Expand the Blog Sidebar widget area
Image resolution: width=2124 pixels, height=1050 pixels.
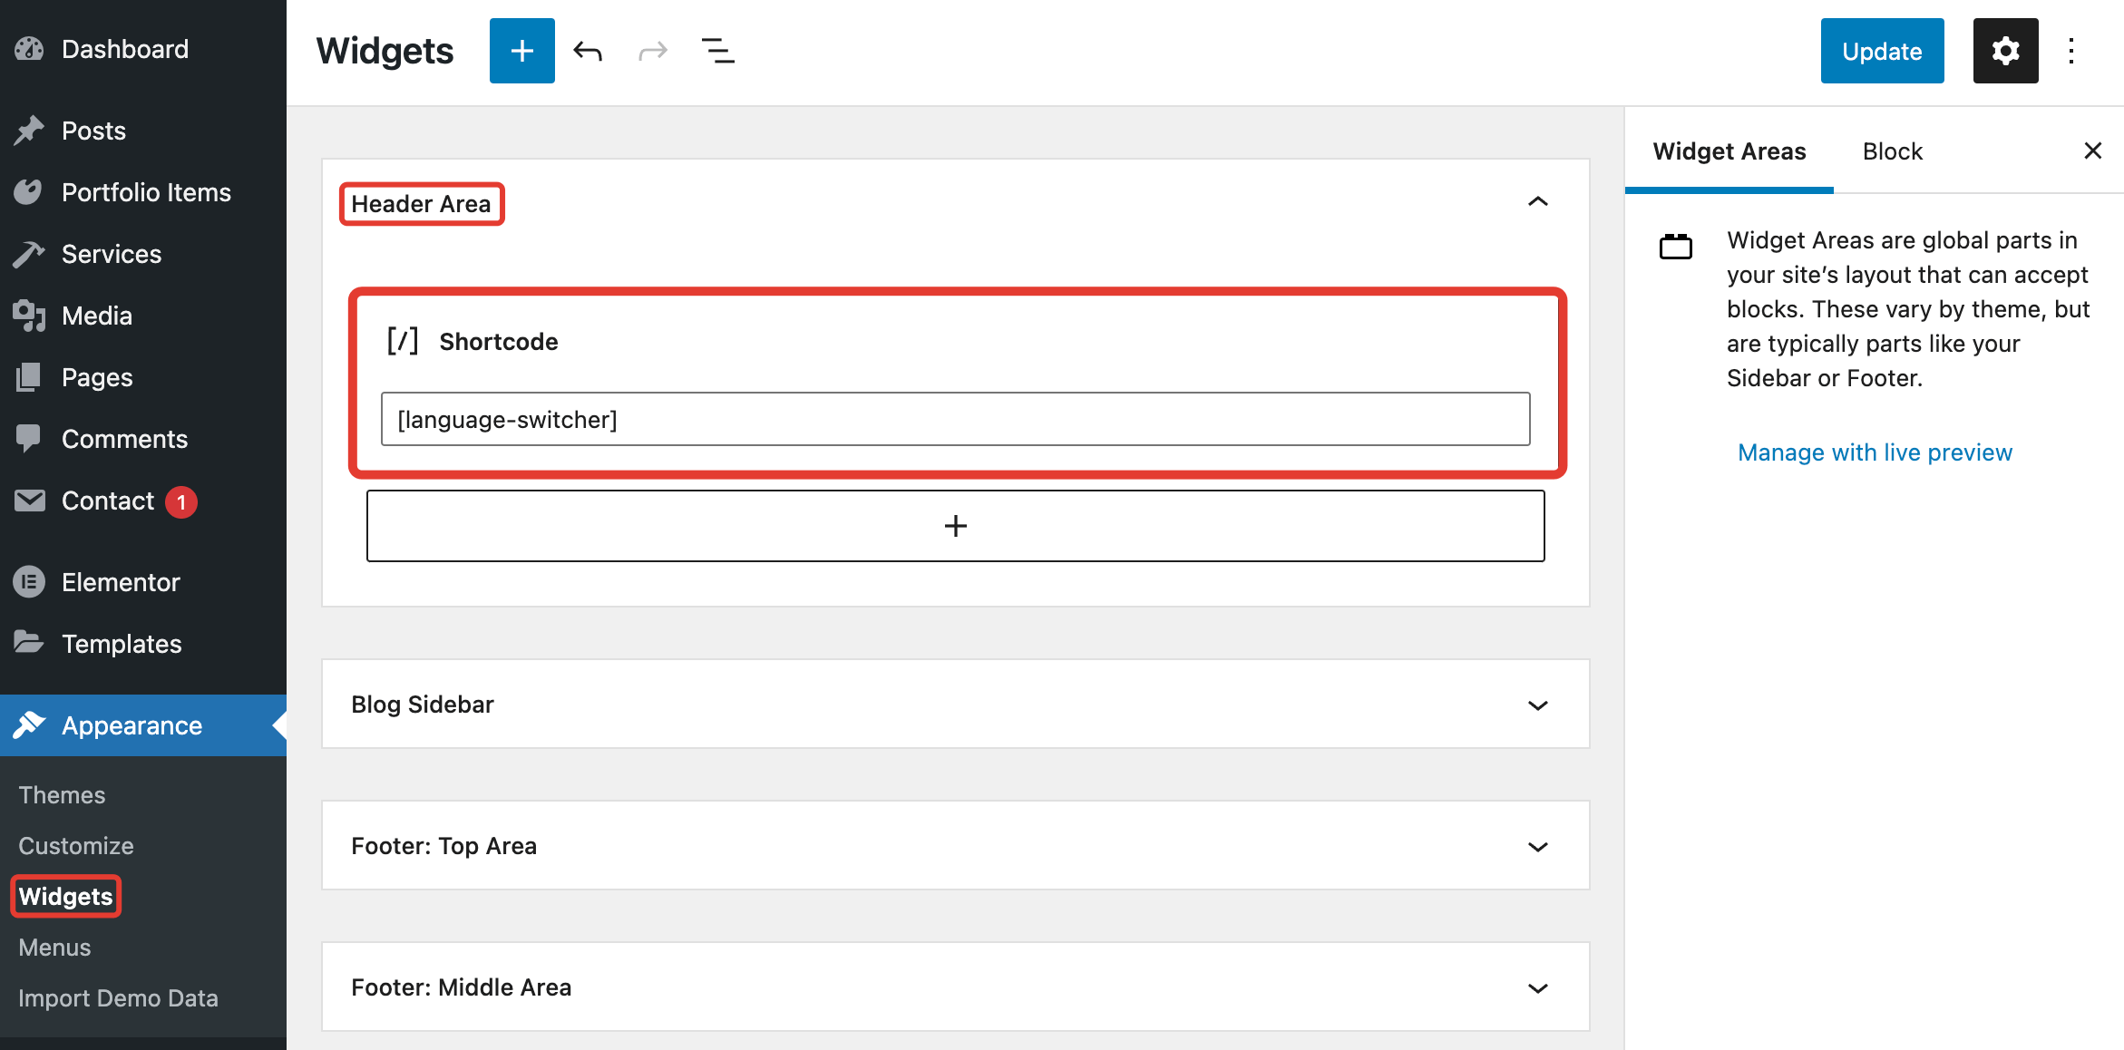point(1537,705)
